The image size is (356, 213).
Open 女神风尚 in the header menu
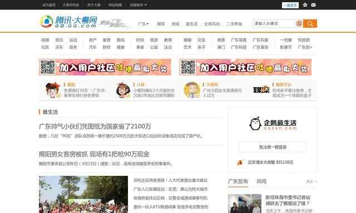click(212, 24)
